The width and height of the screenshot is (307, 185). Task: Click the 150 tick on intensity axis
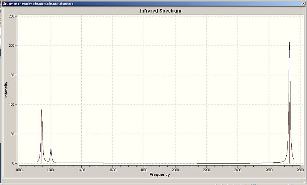(x=12, y=75)
